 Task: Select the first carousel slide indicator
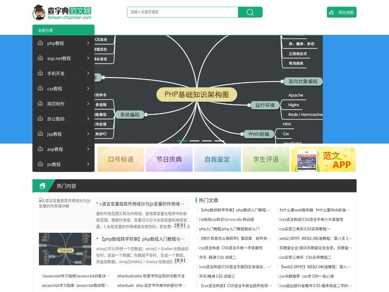(182, 141)
